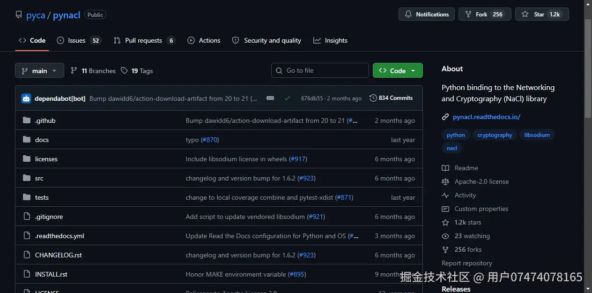Click the Readme book icon
The height and width of the screenshot is (293, 592).
[445, 168]
